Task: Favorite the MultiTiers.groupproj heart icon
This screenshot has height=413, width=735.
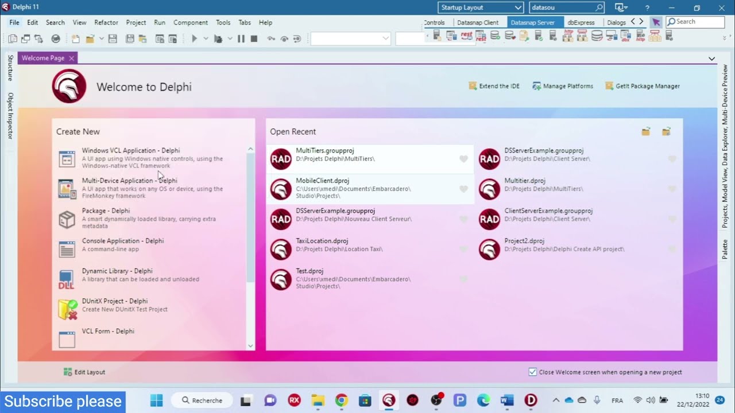Action: (463, 159)
